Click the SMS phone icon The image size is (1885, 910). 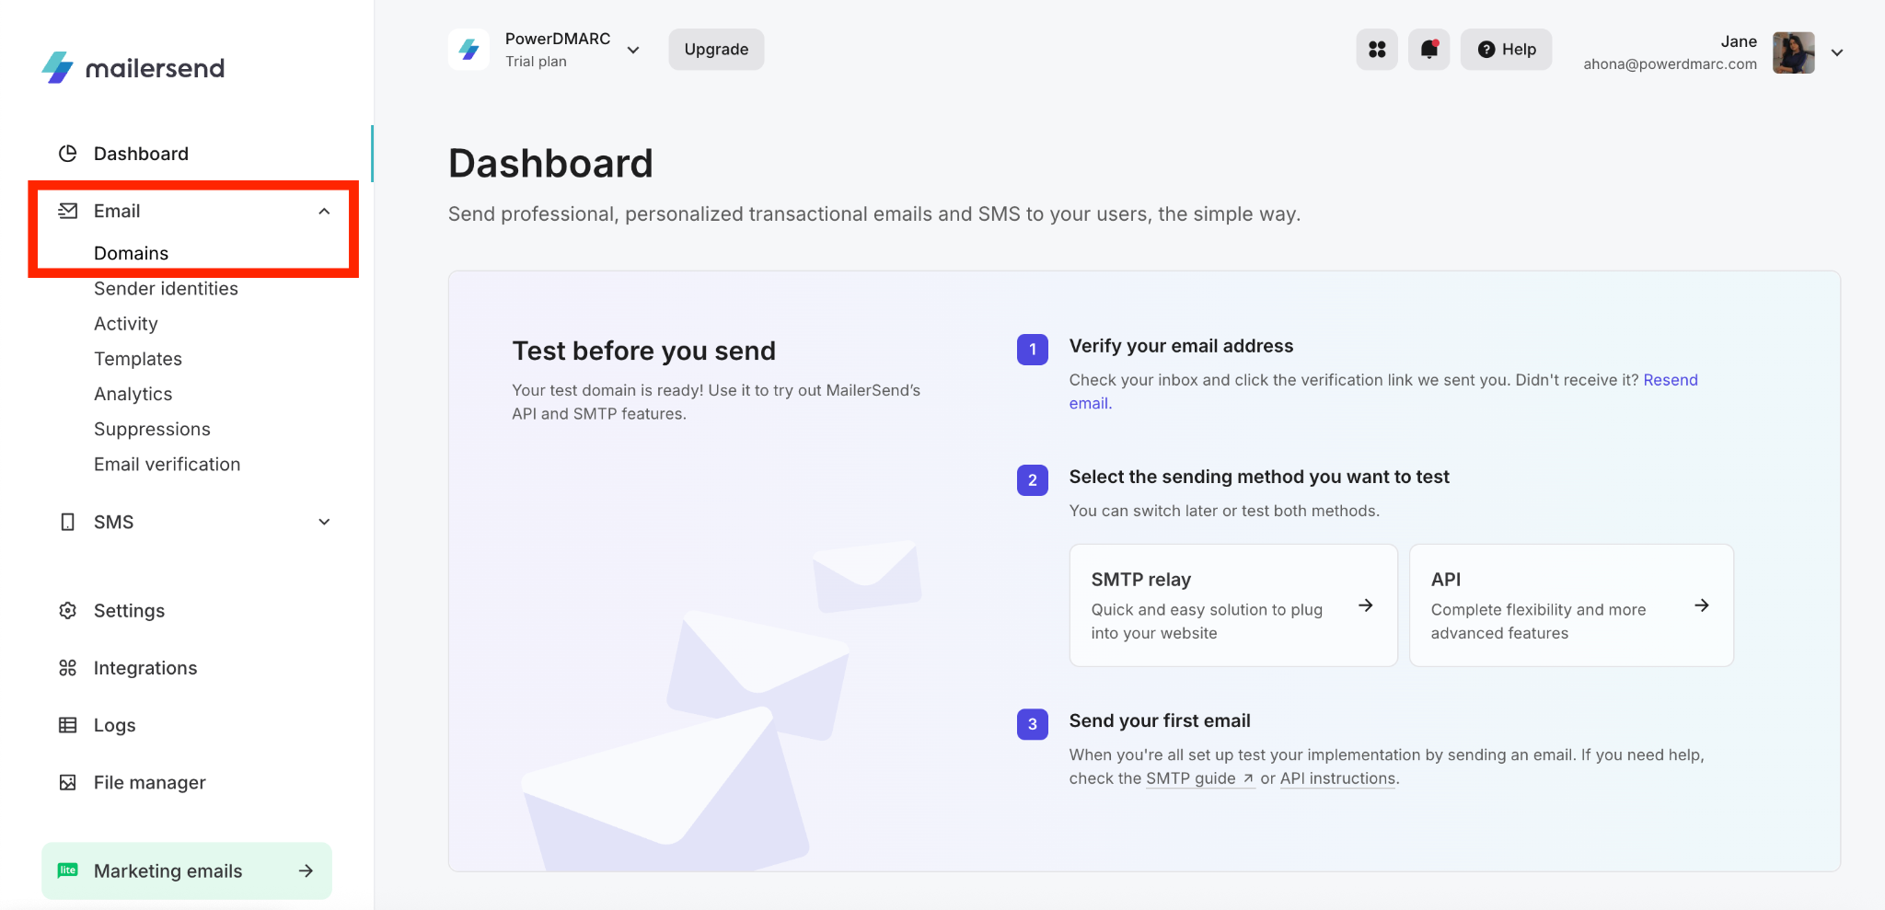click(68, 522)
